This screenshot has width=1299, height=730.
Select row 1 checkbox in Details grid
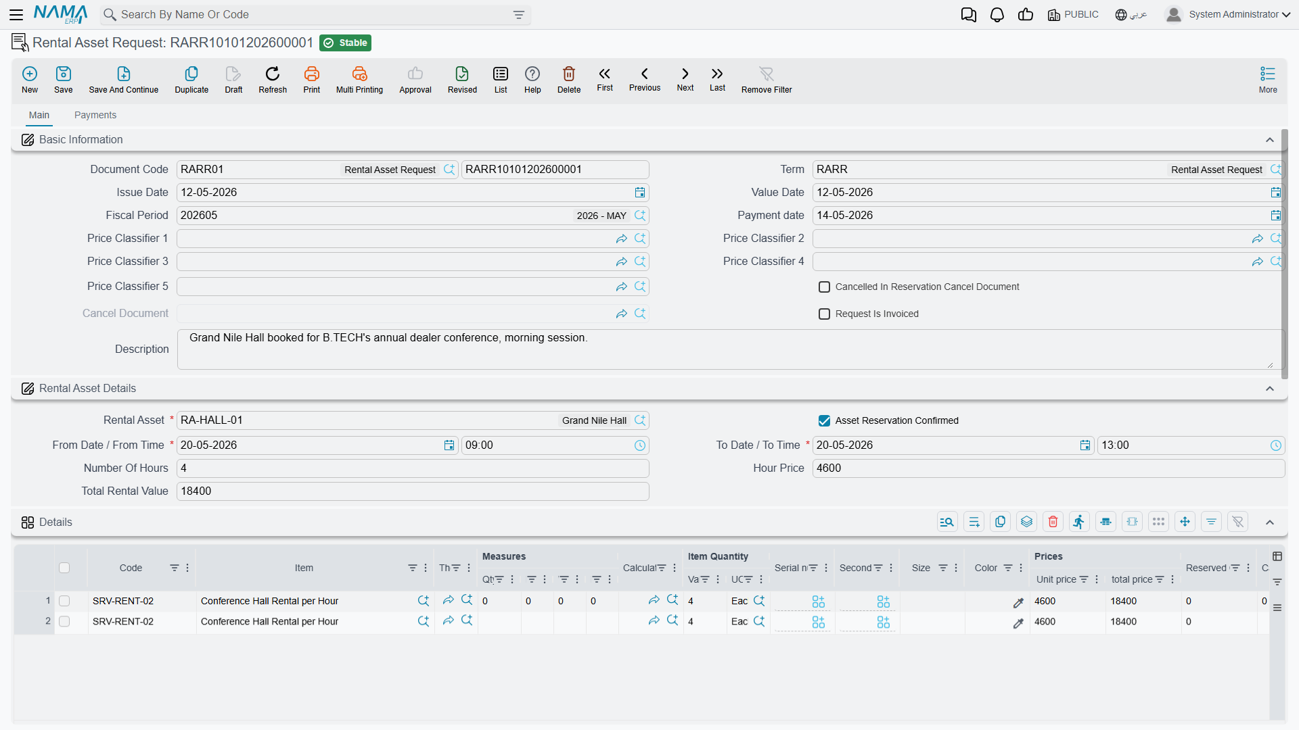tap(64, 601)
